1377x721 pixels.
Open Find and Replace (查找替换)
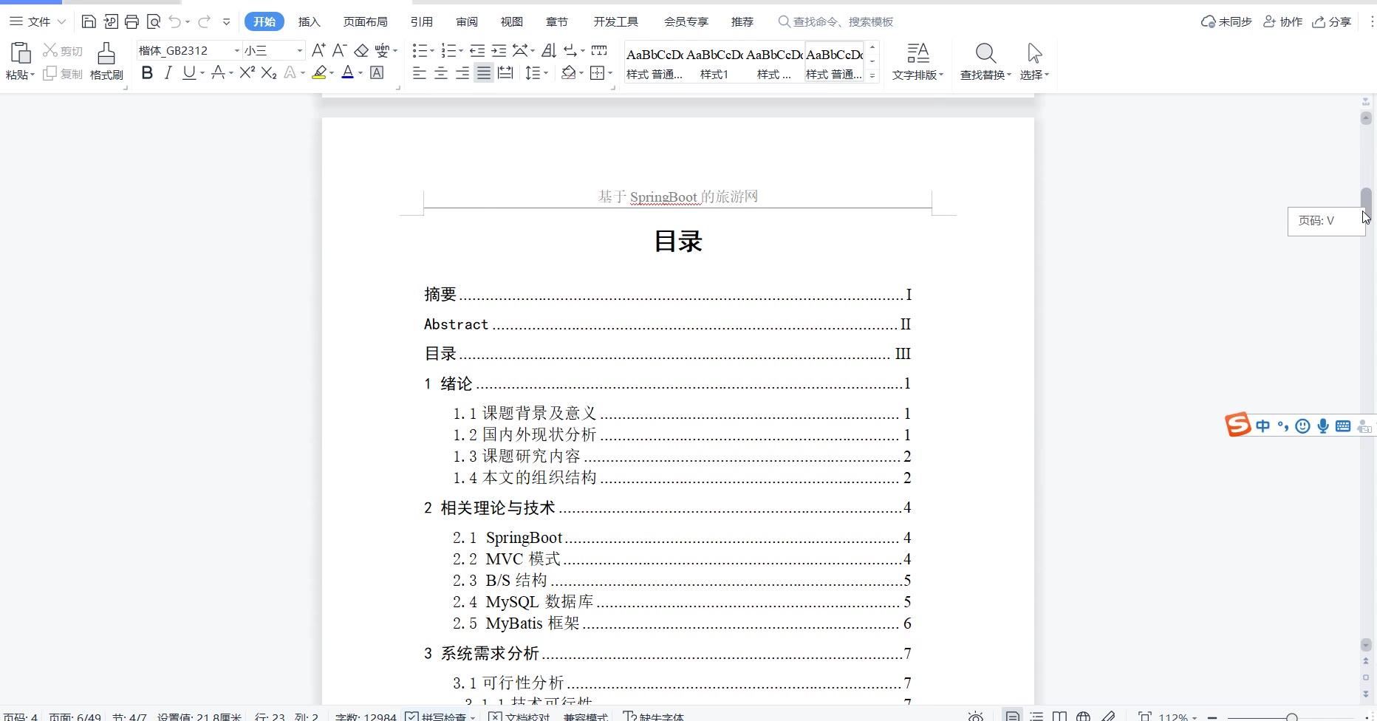point(985,61)
